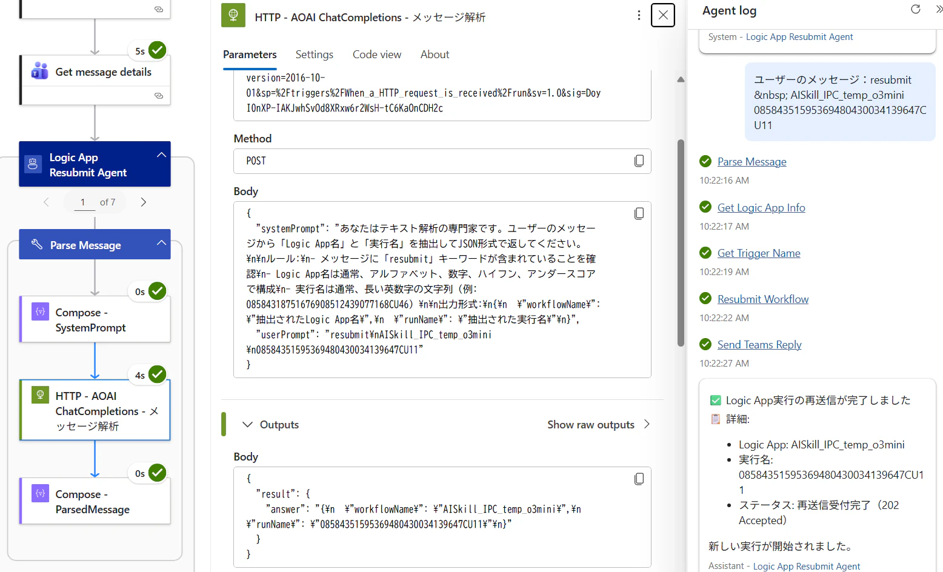Viewport: 943px width, 572px height.
Task: Click the System Logic App Resubmit Agent link
Action: (x=799, y=37)
